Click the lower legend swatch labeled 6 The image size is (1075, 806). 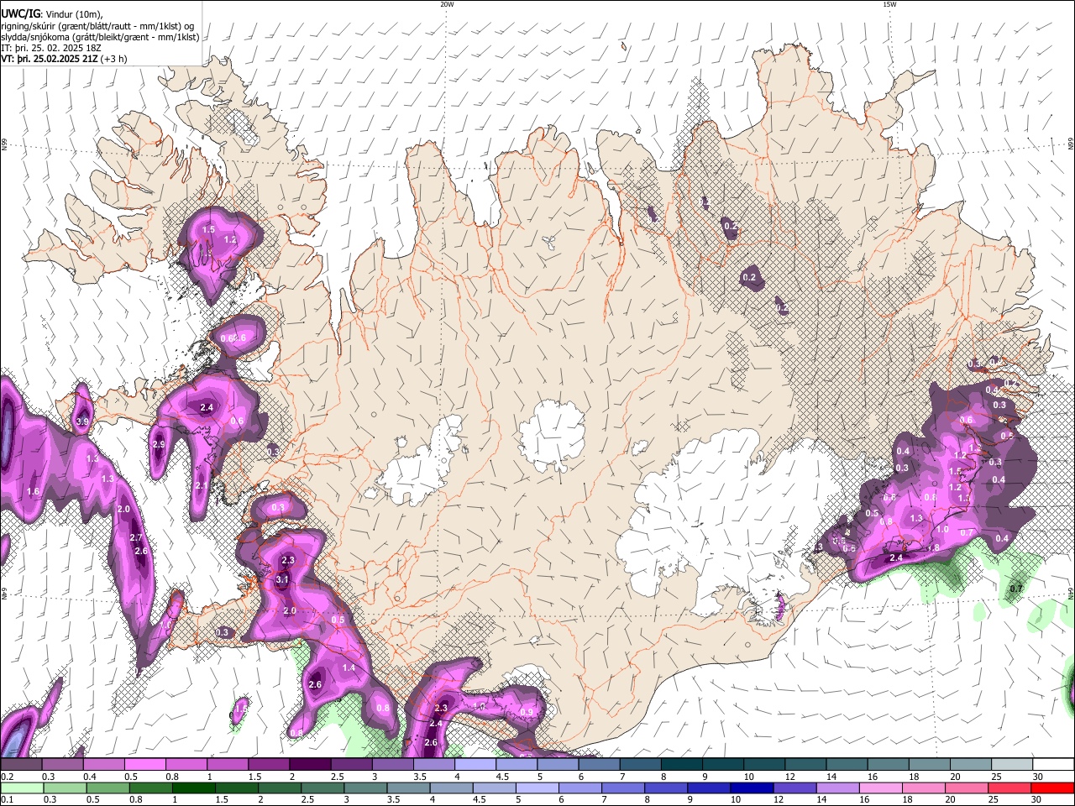click(x=580, y=788)
